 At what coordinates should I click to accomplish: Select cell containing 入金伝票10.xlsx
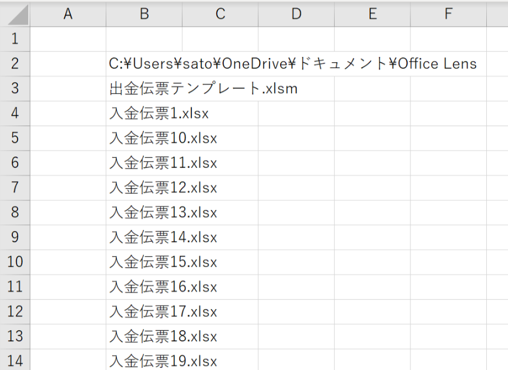coord(144,138)
